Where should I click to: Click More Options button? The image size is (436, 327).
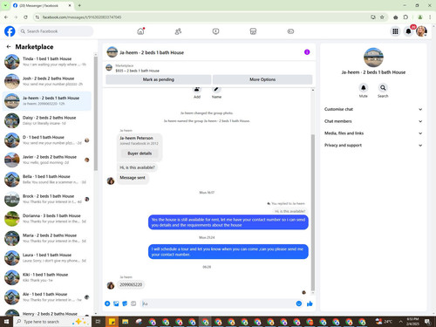[262, 79]
